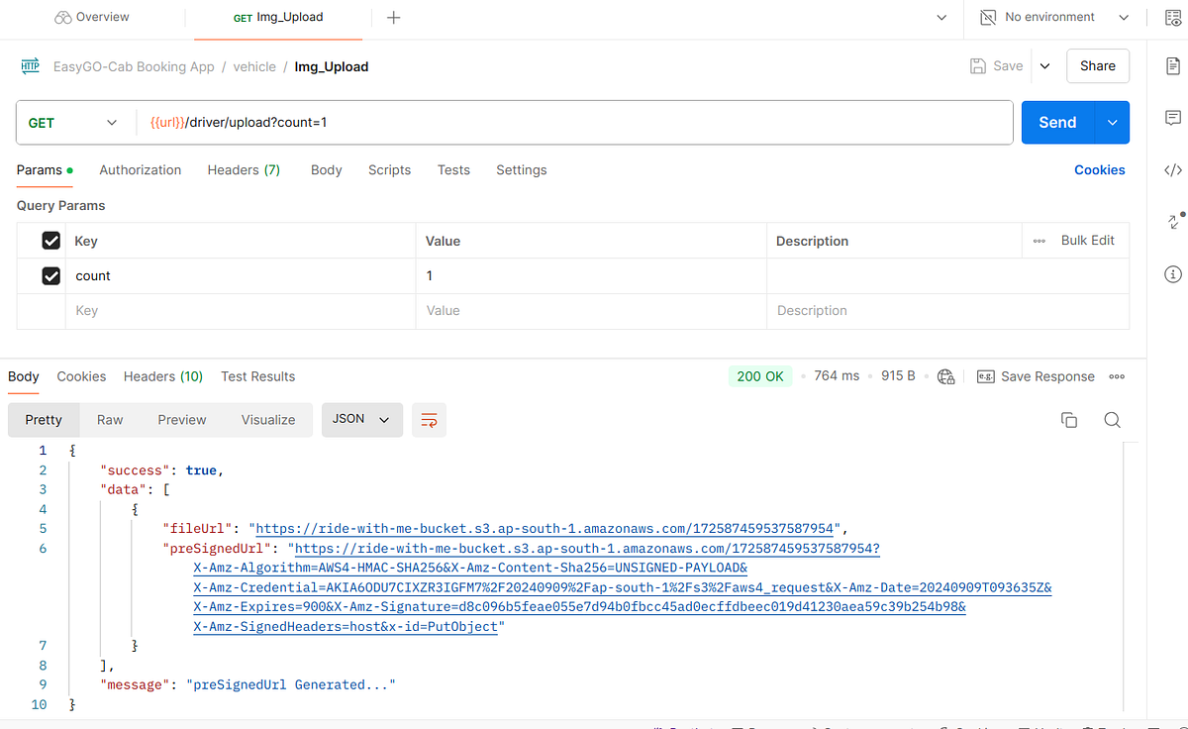Screen dimensions: 1188x729
Task: Toggle the select-all params checkbox
Action: [52, 240]
